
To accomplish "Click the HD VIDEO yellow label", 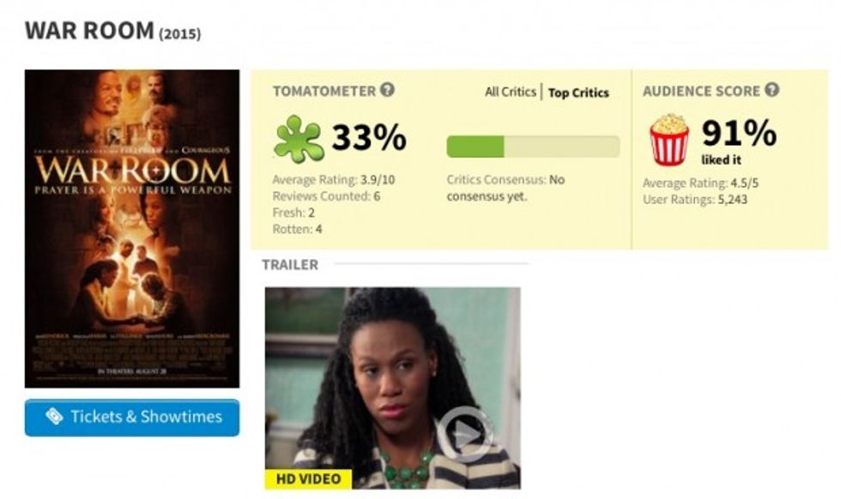I will [308, 478].
